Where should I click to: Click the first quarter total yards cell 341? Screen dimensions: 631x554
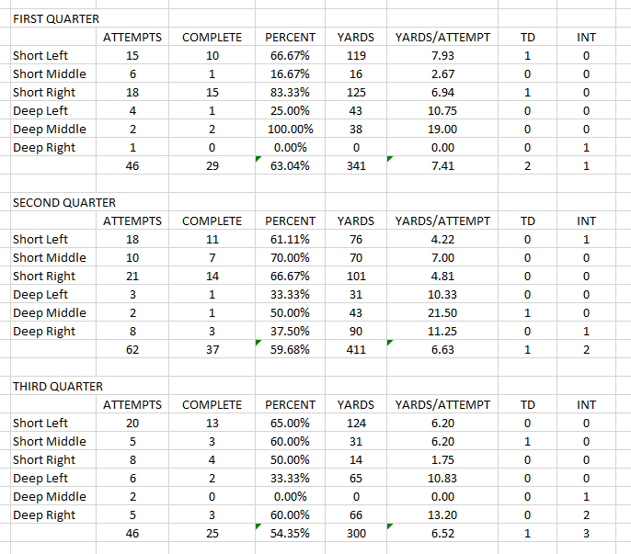pyautogui.click(x=356, y=166)
